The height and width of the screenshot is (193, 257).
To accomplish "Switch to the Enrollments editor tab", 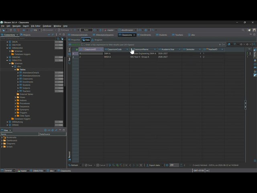I will tap(144, 35).
